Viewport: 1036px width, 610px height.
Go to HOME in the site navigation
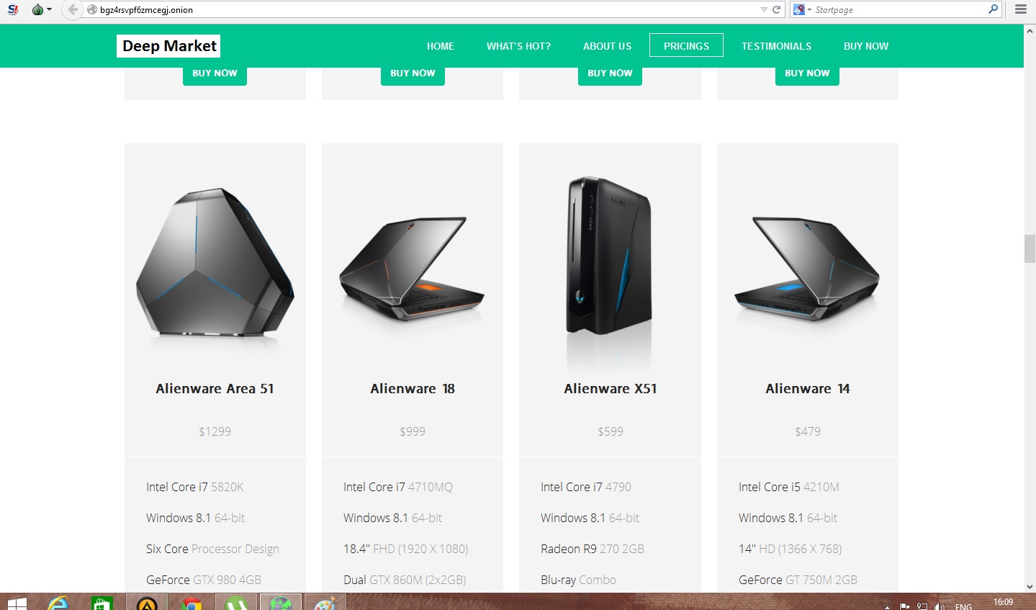[440, 46]
